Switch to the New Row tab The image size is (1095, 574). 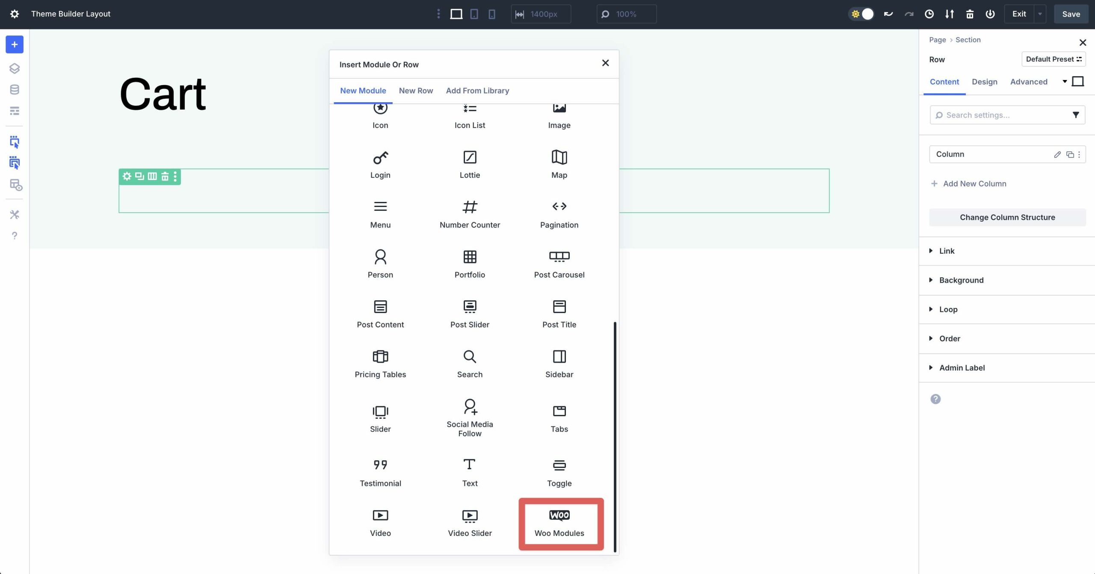(x=415, y=90)
